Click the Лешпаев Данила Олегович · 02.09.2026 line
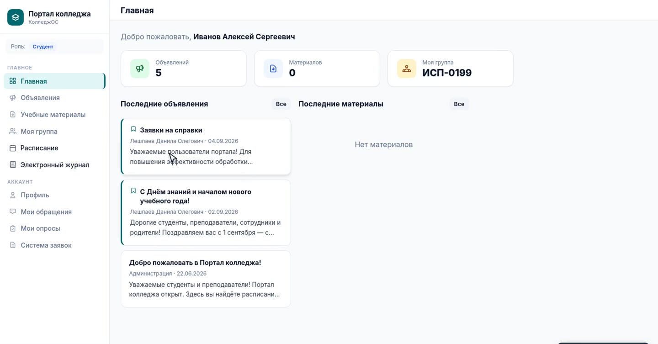658x344 pixels. coord(184,212)
